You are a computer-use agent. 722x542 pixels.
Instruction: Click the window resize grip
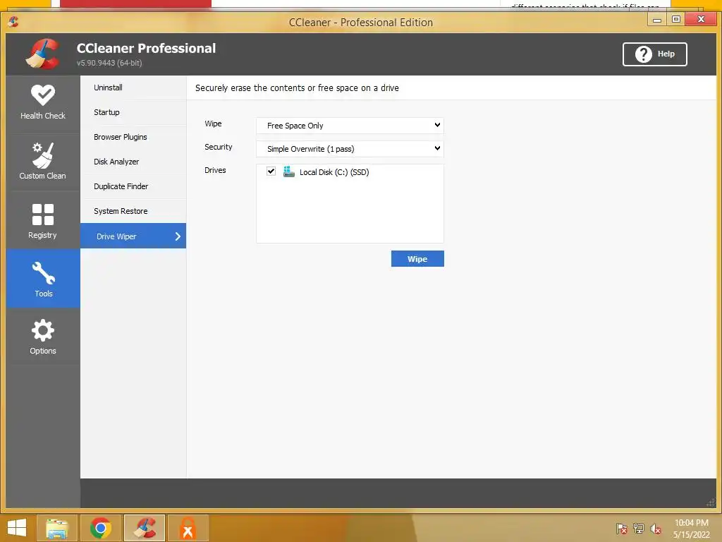711,502
